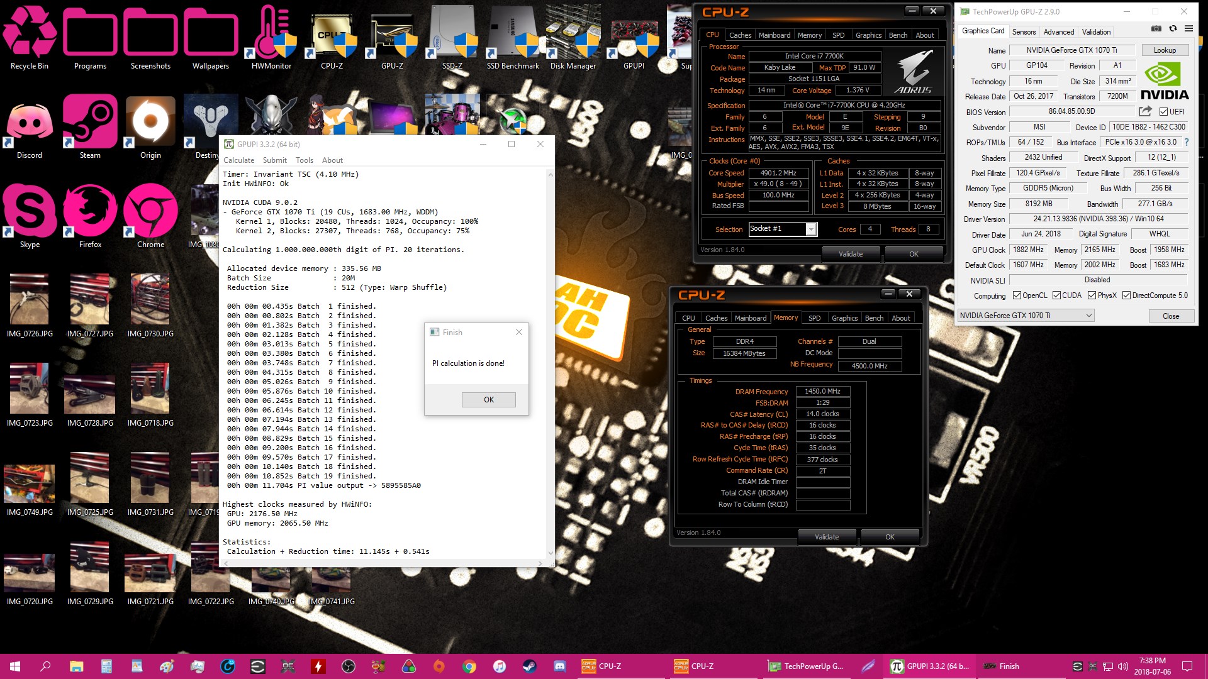Expand the Socket #1 selection dropdown in CPU-Z
The image size is (1208, 679).
pos(811,229)
